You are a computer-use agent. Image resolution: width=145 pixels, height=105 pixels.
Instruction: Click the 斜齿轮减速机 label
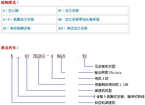tap(105, 103)
